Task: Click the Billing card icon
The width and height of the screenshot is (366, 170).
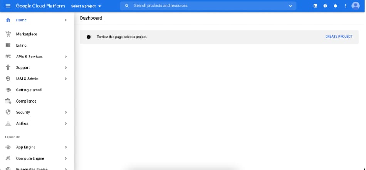Action: tap(8, 45)
